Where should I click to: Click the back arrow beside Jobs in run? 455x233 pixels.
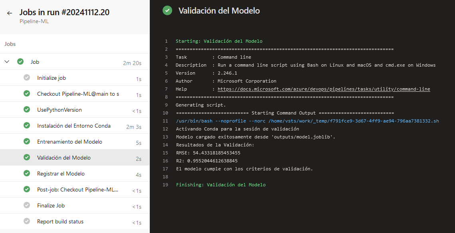tap(10, 13)
